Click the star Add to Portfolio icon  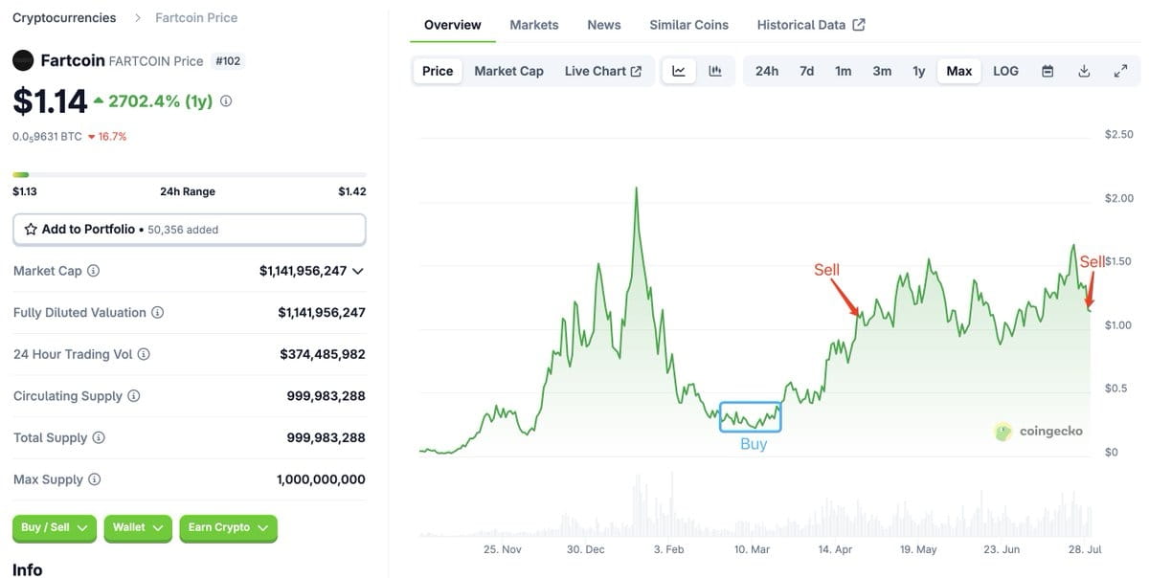[31, 230]
